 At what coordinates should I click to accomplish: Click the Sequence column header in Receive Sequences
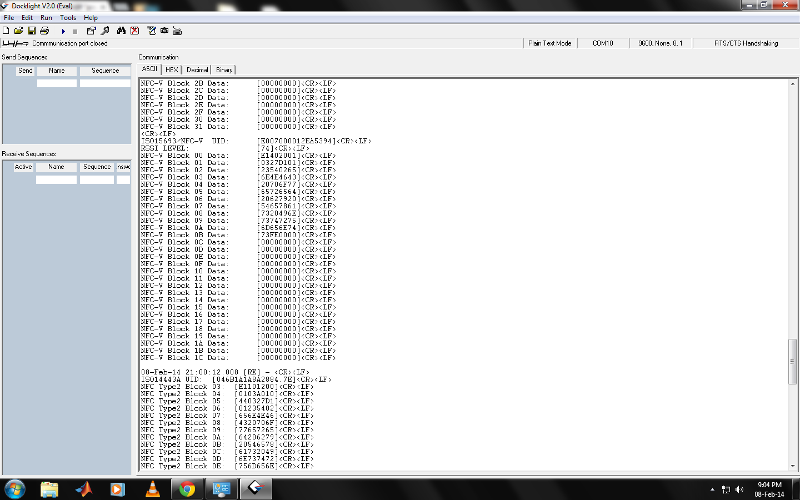(97, 167)
